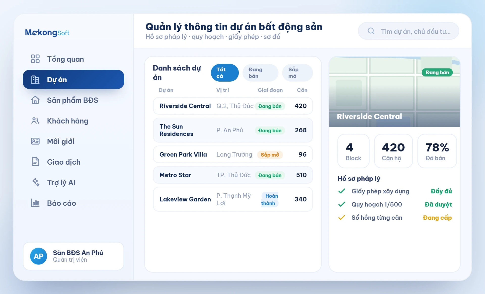Click P. An Phú location cell

coord(230,130)
